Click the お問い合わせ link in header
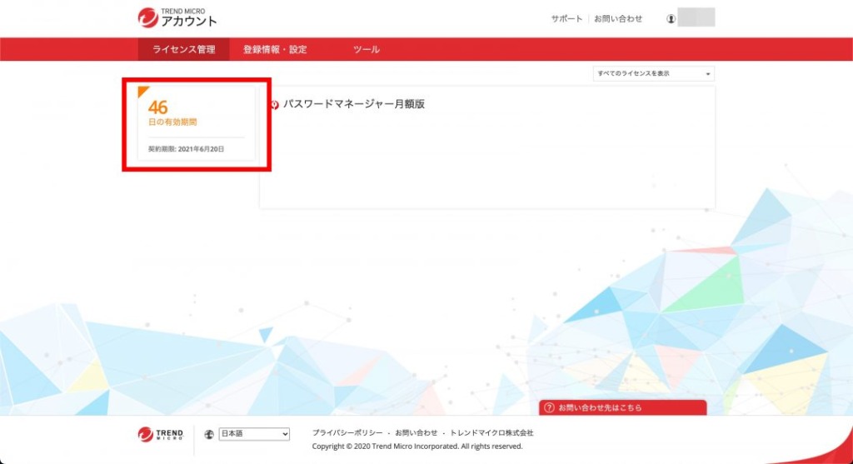The image size is (853, 464). tap(618, 18)
